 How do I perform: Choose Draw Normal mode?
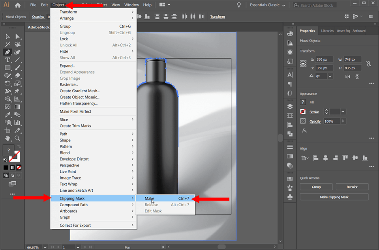(x=6, y=175)
